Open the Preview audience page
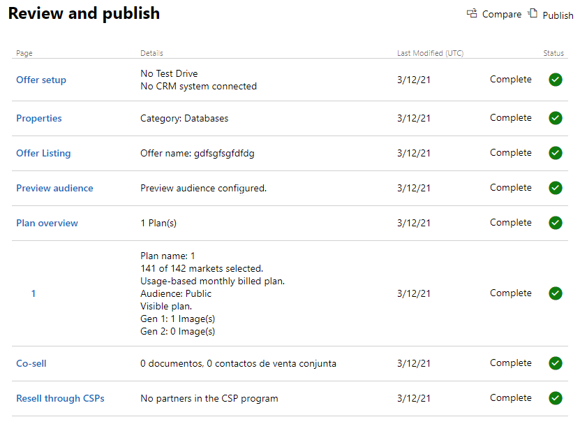 point(54,188)
